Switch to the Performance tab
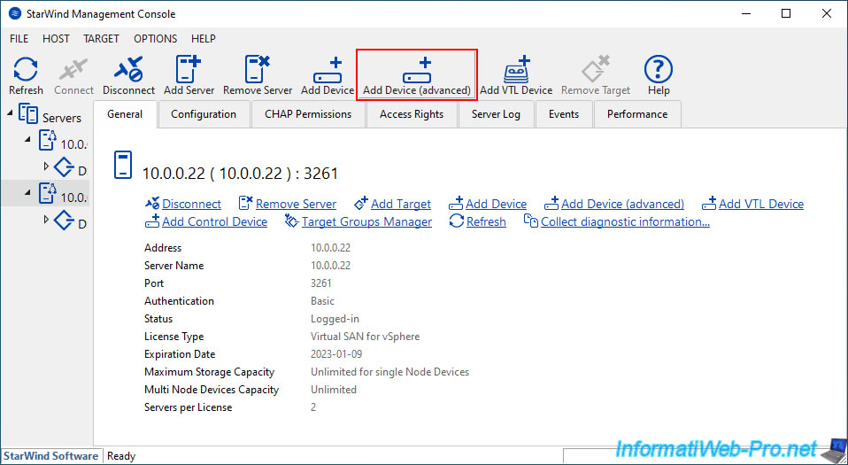Viewport: 848px width, 465px height. coord(636,114)
